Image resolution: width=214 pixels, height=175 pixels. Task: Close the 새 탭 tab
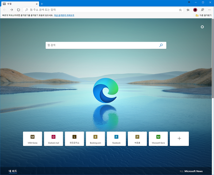click(37, 4)
